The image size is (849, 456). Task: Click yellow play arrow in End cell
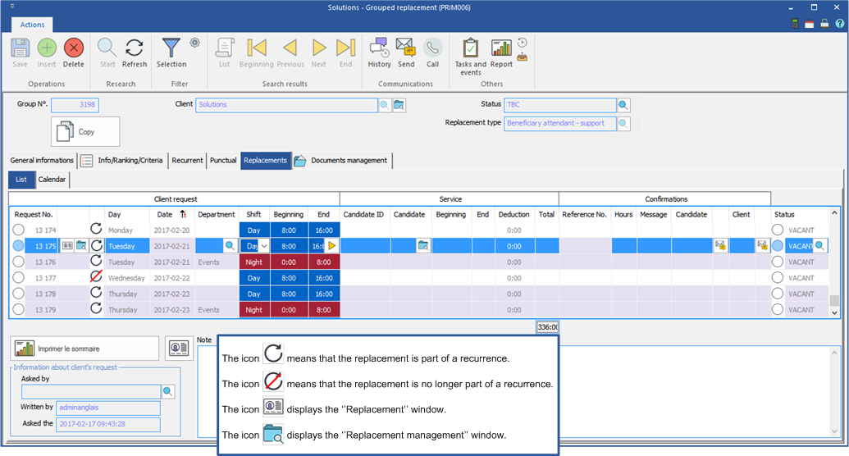332,246
